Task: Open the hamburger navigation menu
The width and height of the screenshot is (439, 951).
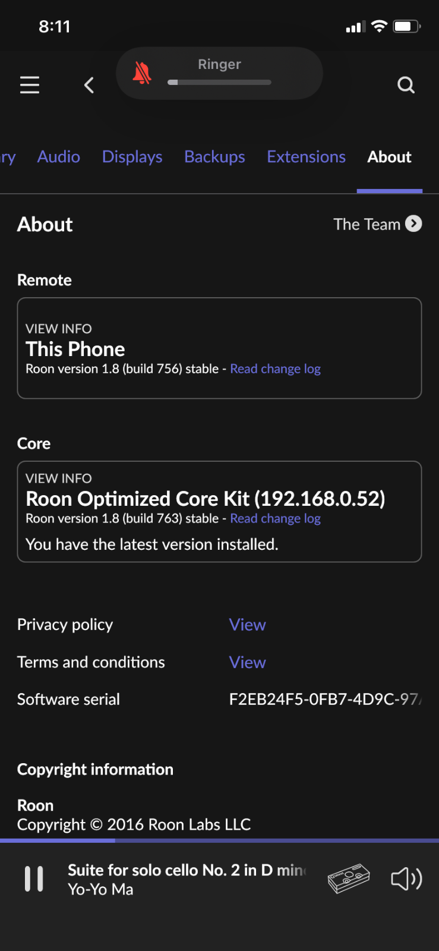Action: [30, 85]
